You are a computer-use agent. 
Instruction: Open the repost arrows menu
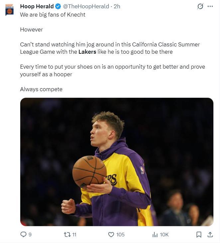(x=67, y=234)
